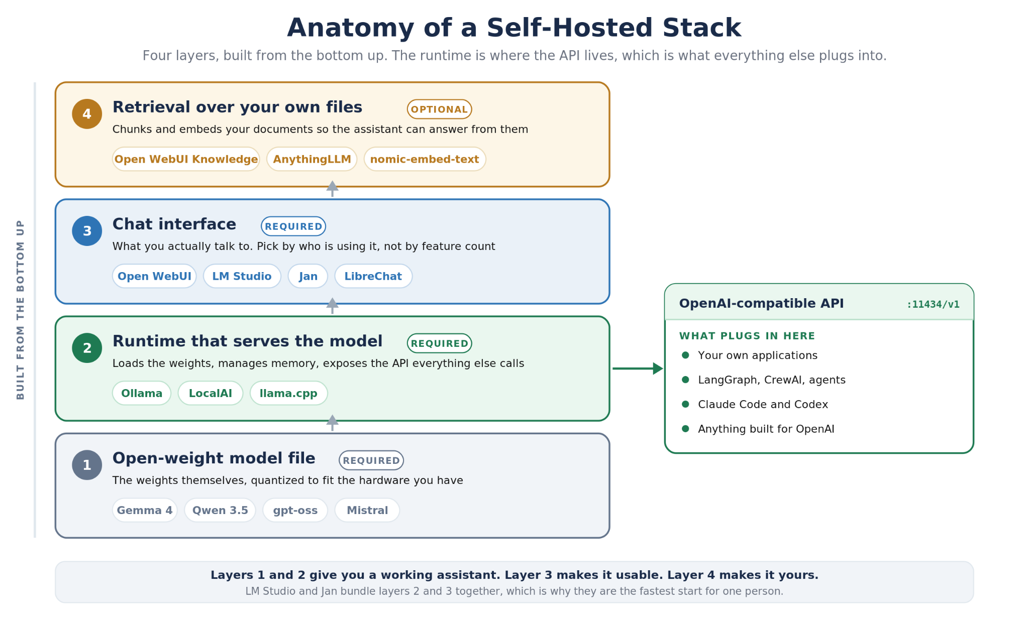
Task: Click the LM Studio and Jan bundle footnote
Action: point(514,591)
